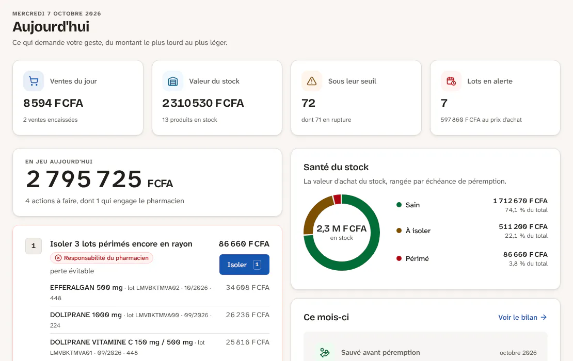Screen dimensions: 573x361
Task: Click the 597 860 FCFA au prix d'achat text
Action: click(481, 120)
